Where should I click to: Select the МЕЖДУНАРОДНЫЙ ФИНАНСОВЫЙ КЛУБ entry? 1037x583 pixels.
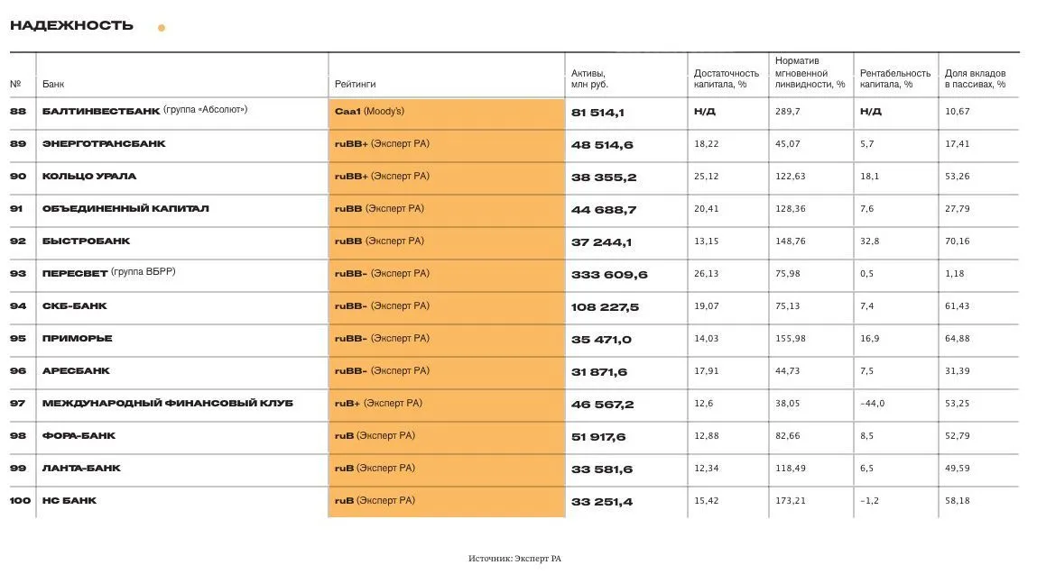point(167,403)
